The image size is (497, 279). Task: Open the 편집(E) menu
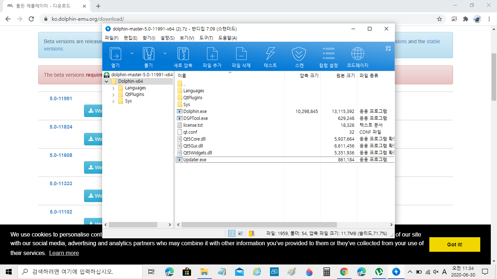[x=131, y=38]
